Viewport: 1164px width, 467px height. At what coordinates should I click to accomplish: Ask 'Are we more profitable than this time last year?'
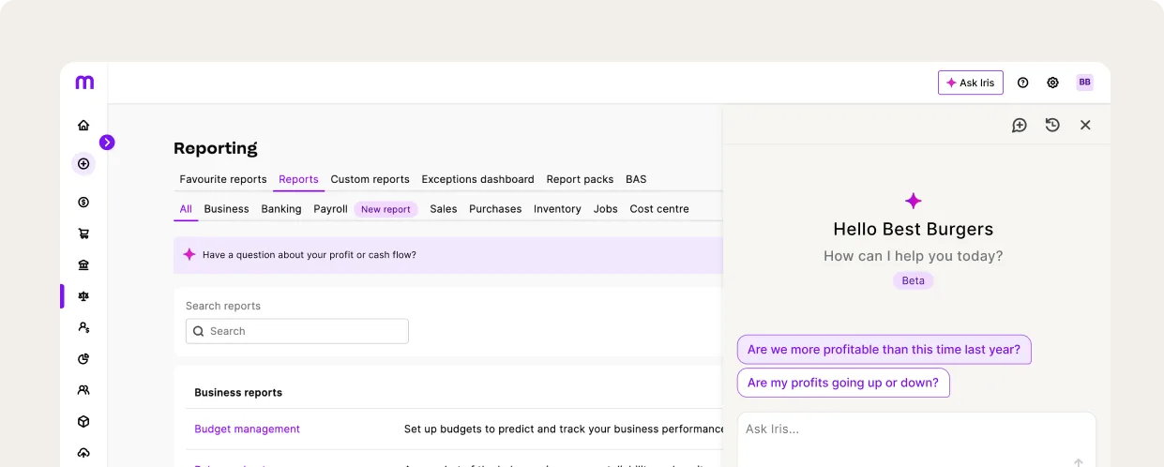coord(884,350)
